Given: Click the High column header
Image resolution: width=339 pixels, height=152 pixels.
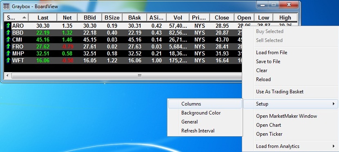Looking at the screenshot, I should pos(285,18).
